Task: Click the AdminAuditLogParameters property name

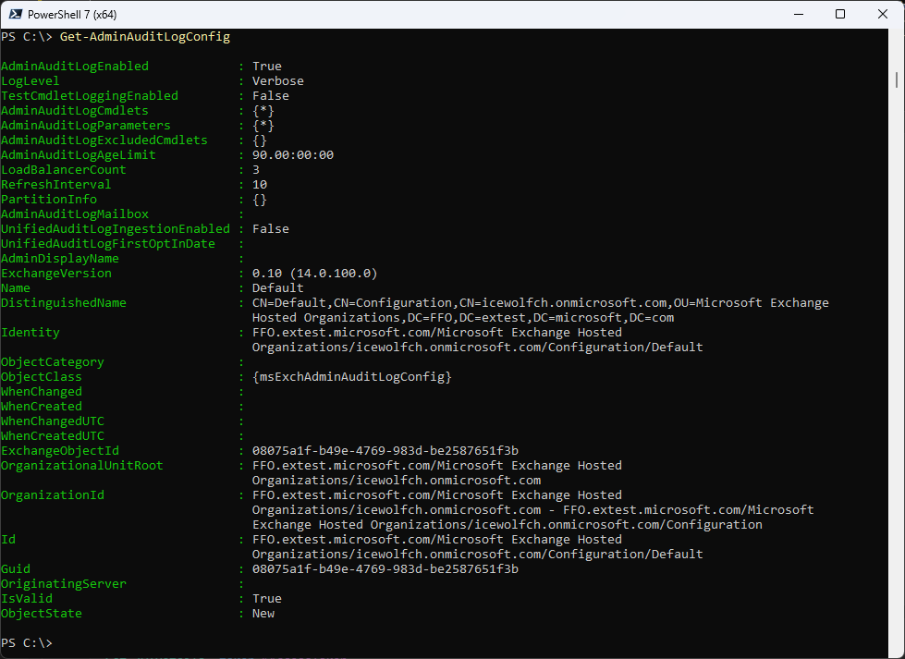Action: point(85,125)
